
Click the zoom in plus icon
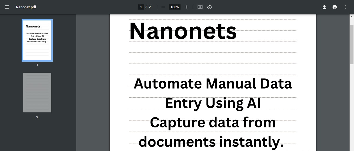(x=186, y=7)
